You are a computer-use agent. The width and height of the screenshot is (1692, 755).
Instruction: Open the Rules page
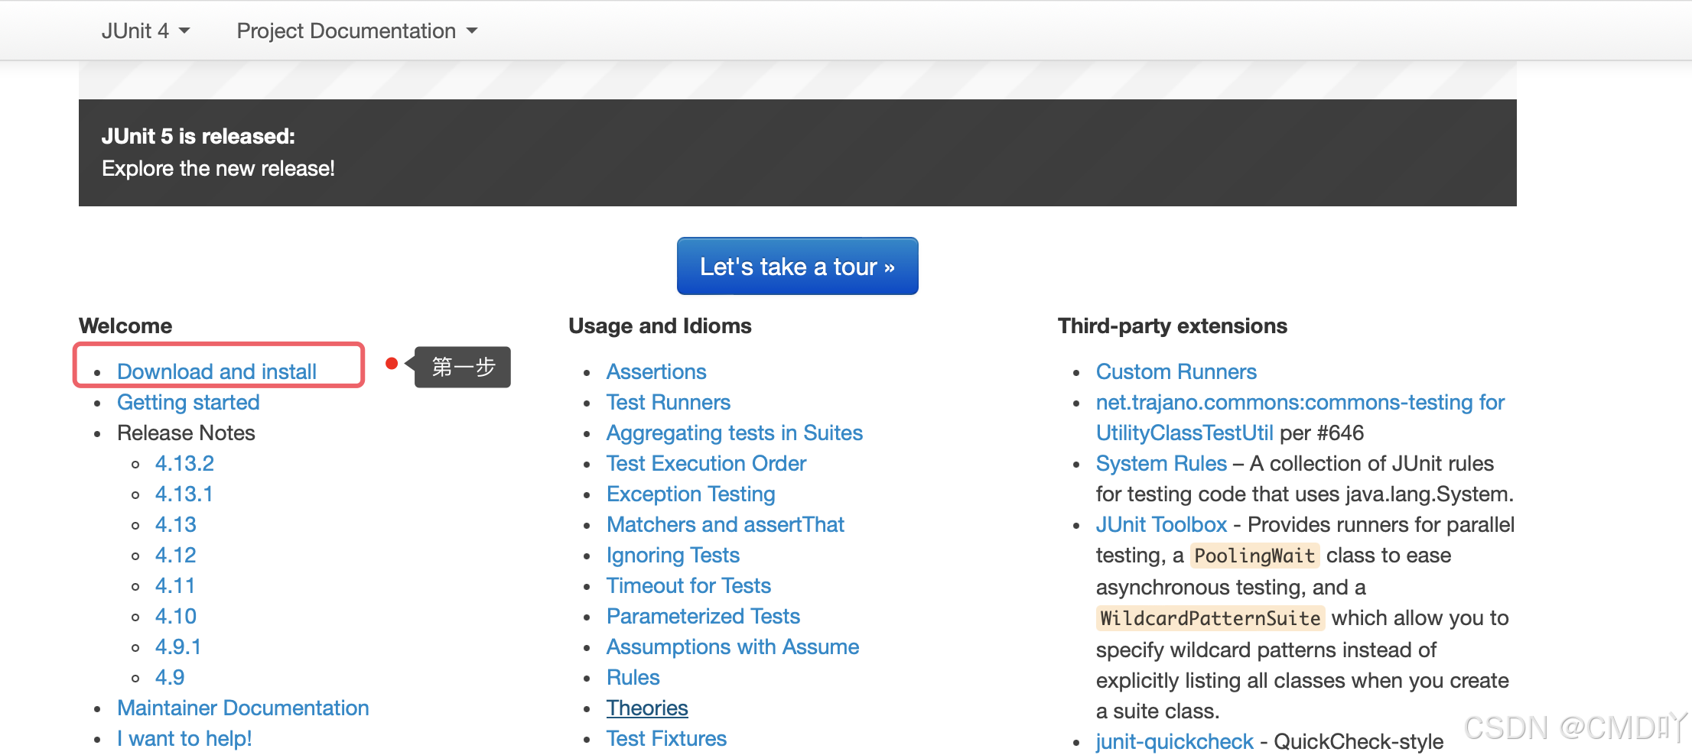click(633, 677)
